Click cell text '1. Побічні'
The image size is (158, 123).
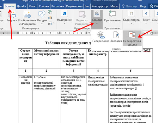[x=40, y=77]
